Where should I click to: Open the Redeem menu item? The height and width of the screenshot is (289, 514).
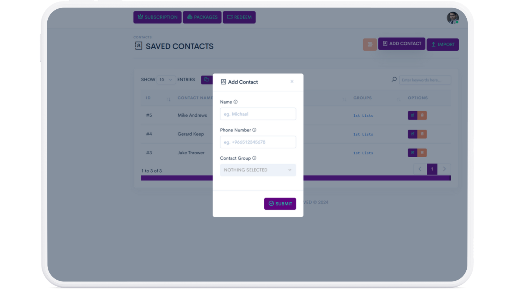point(239,17)
